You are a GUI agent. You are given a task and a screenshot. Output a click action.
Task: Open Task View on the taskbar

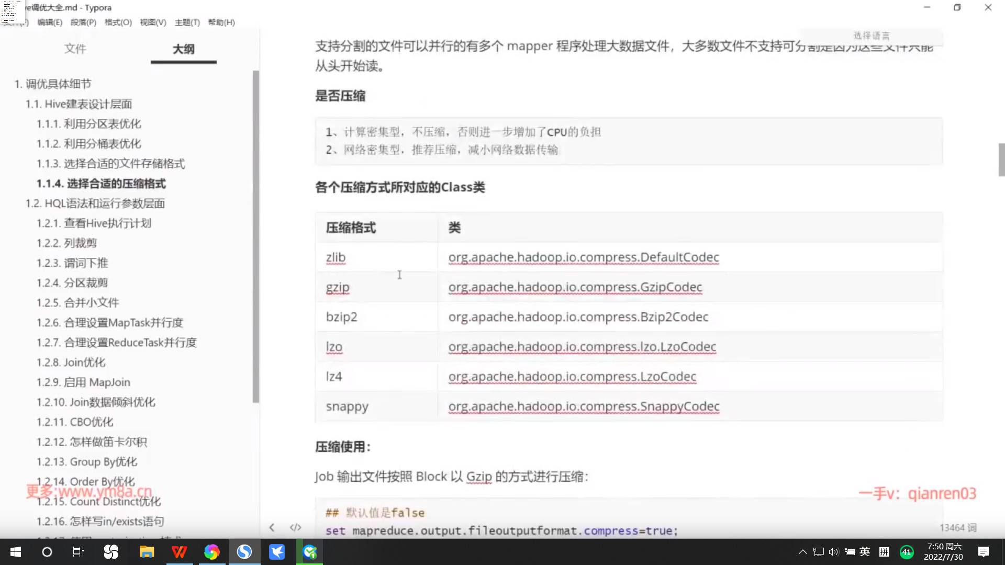(x=78, y=552)
